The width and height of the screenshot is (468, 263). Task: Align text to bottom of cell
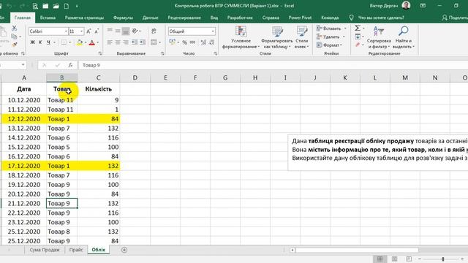point(126,31)
